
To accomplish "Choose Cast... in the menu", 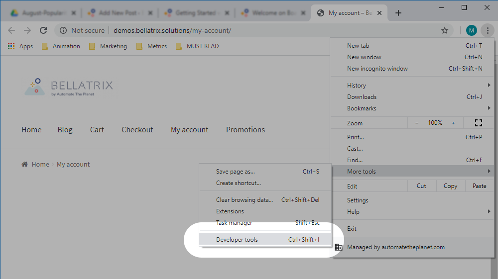I will click(x=412, y=148).
